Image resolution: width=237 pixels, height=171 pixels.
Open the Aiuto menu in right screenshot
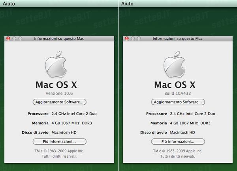tap(127, 4)
